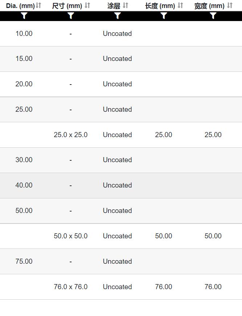This screenshot has width=242, height=316.
Task: Click Uncoated in the 15.00 row
Action: tap(118, 59)
